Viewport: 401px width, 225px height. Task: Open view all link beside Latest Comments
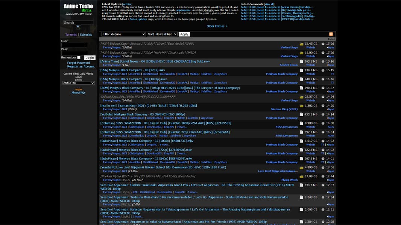pos(269,4)
